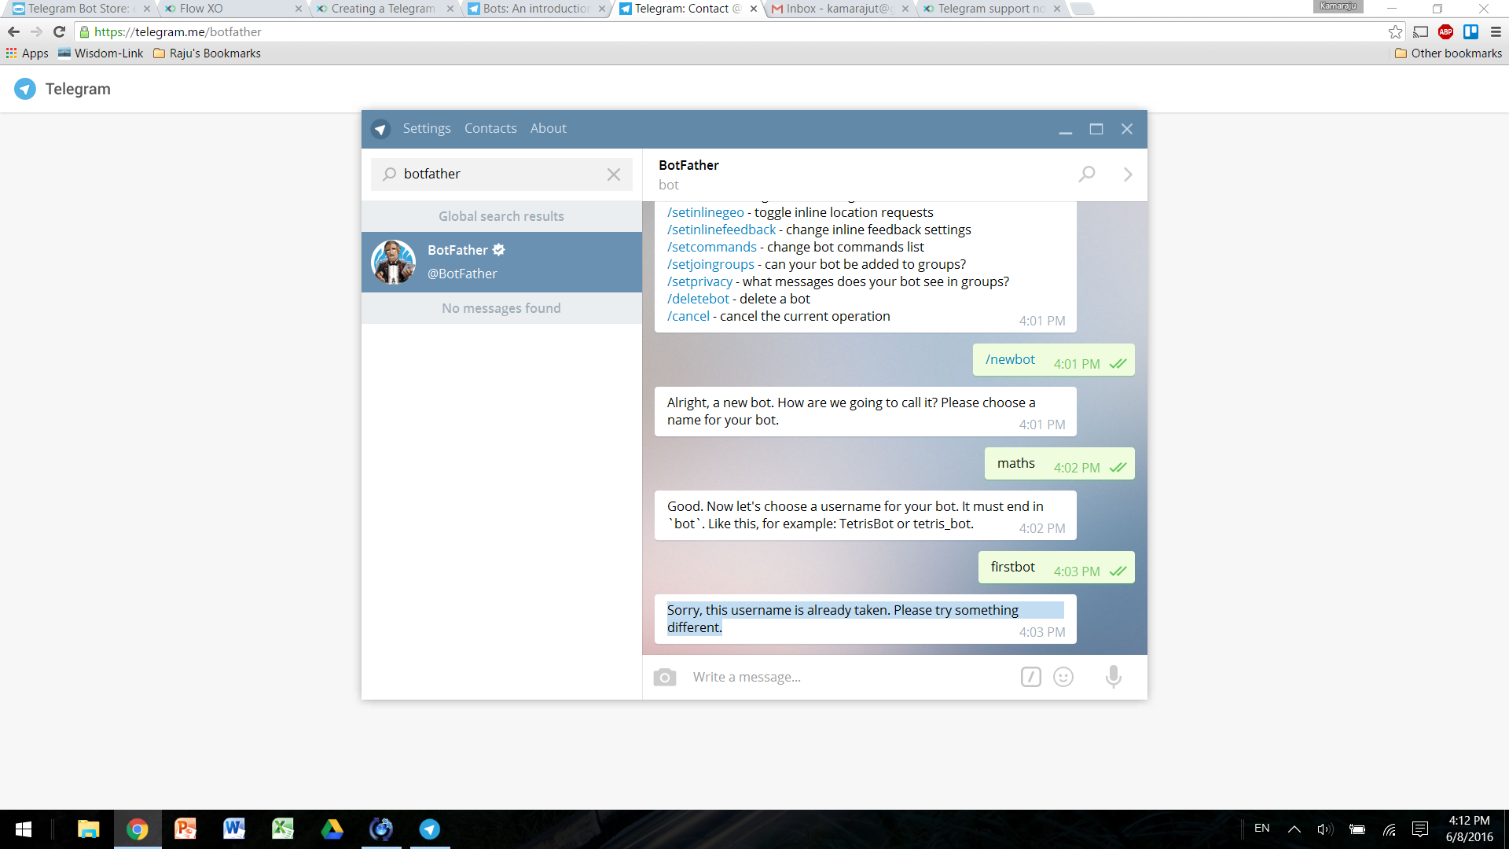
Task: Open the new tab button
Action: (x=1082, y=9)
